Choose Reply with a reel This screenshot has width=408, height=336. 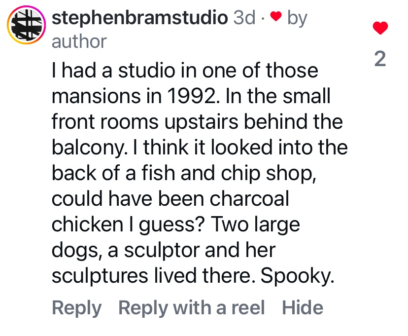(192, 308)
